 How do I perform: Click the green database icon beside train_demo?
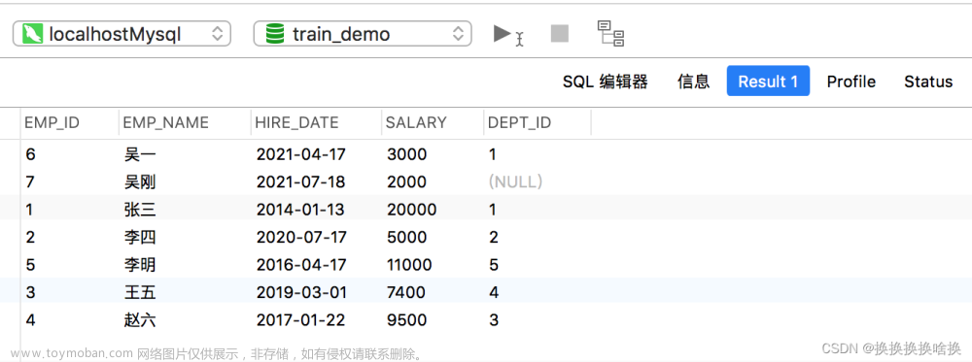pos(275,34)
